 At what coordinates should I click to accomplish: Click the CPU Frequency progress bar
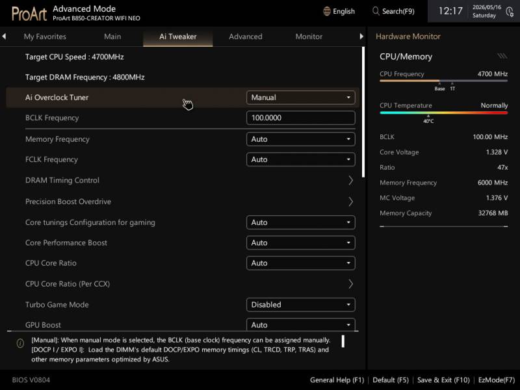pyautogui.click(x=443, y=81)
